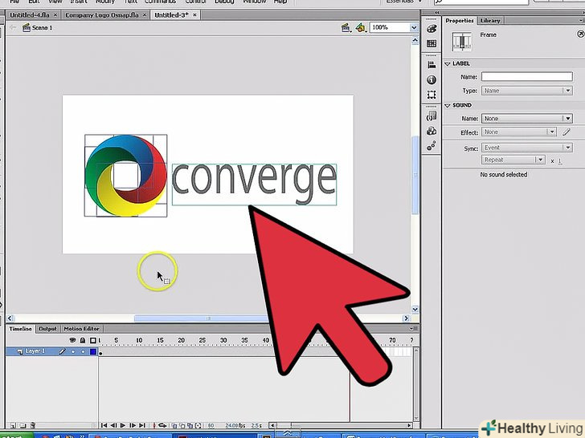Screen dimensions: 585x438
Task: Open the Motion Presets panel icon
Action: pos(432,146)
